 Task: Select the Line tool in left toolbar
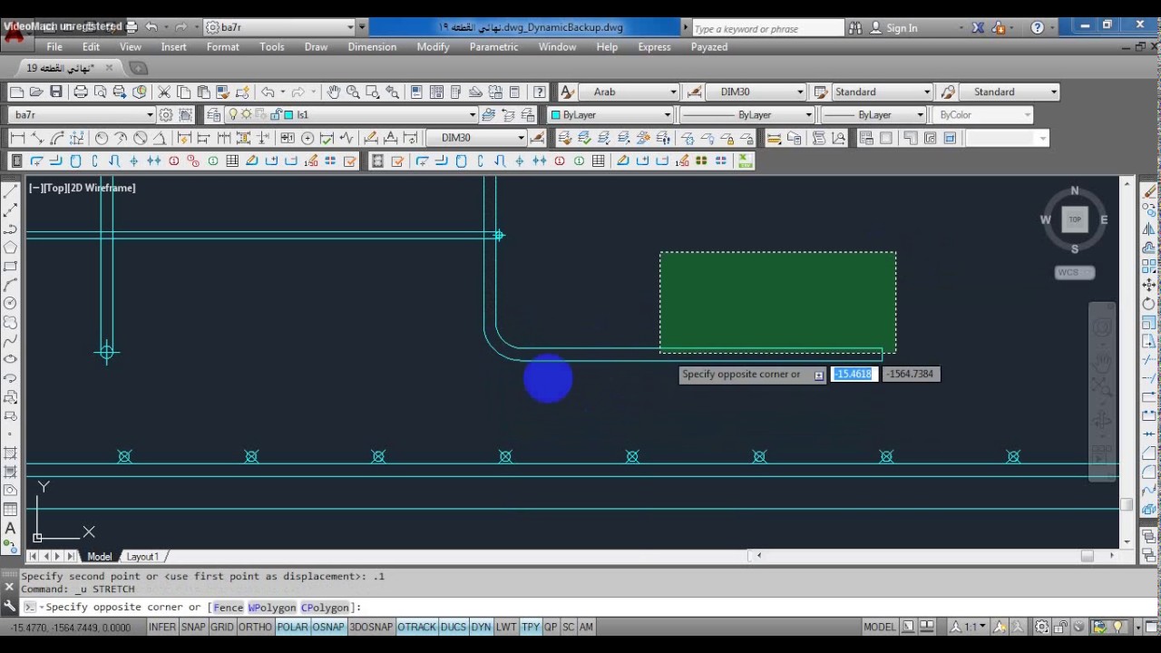(x=11, y=191)
